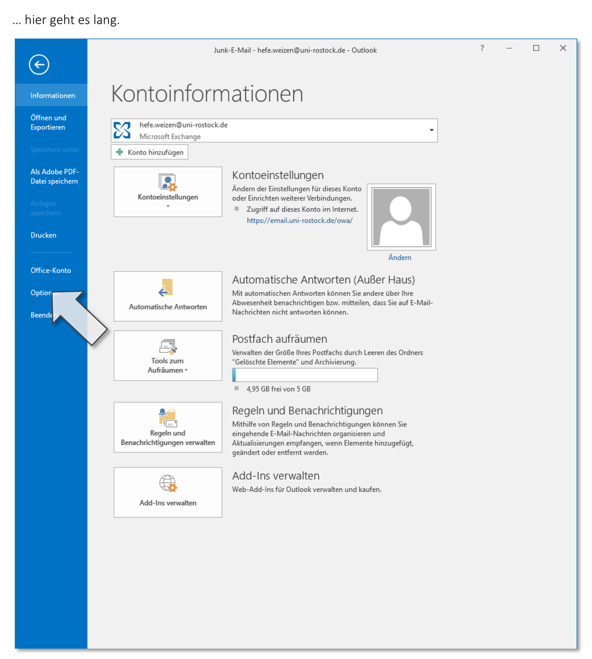Image resolution: width=592 pixels, height=659 pixels.
Task: Click the Automatische Antworten button
Action: click(x=168, y=296)
